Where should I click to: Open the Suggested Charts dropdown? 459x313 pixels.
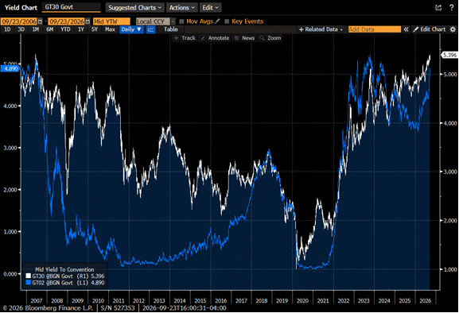point(134,8)
